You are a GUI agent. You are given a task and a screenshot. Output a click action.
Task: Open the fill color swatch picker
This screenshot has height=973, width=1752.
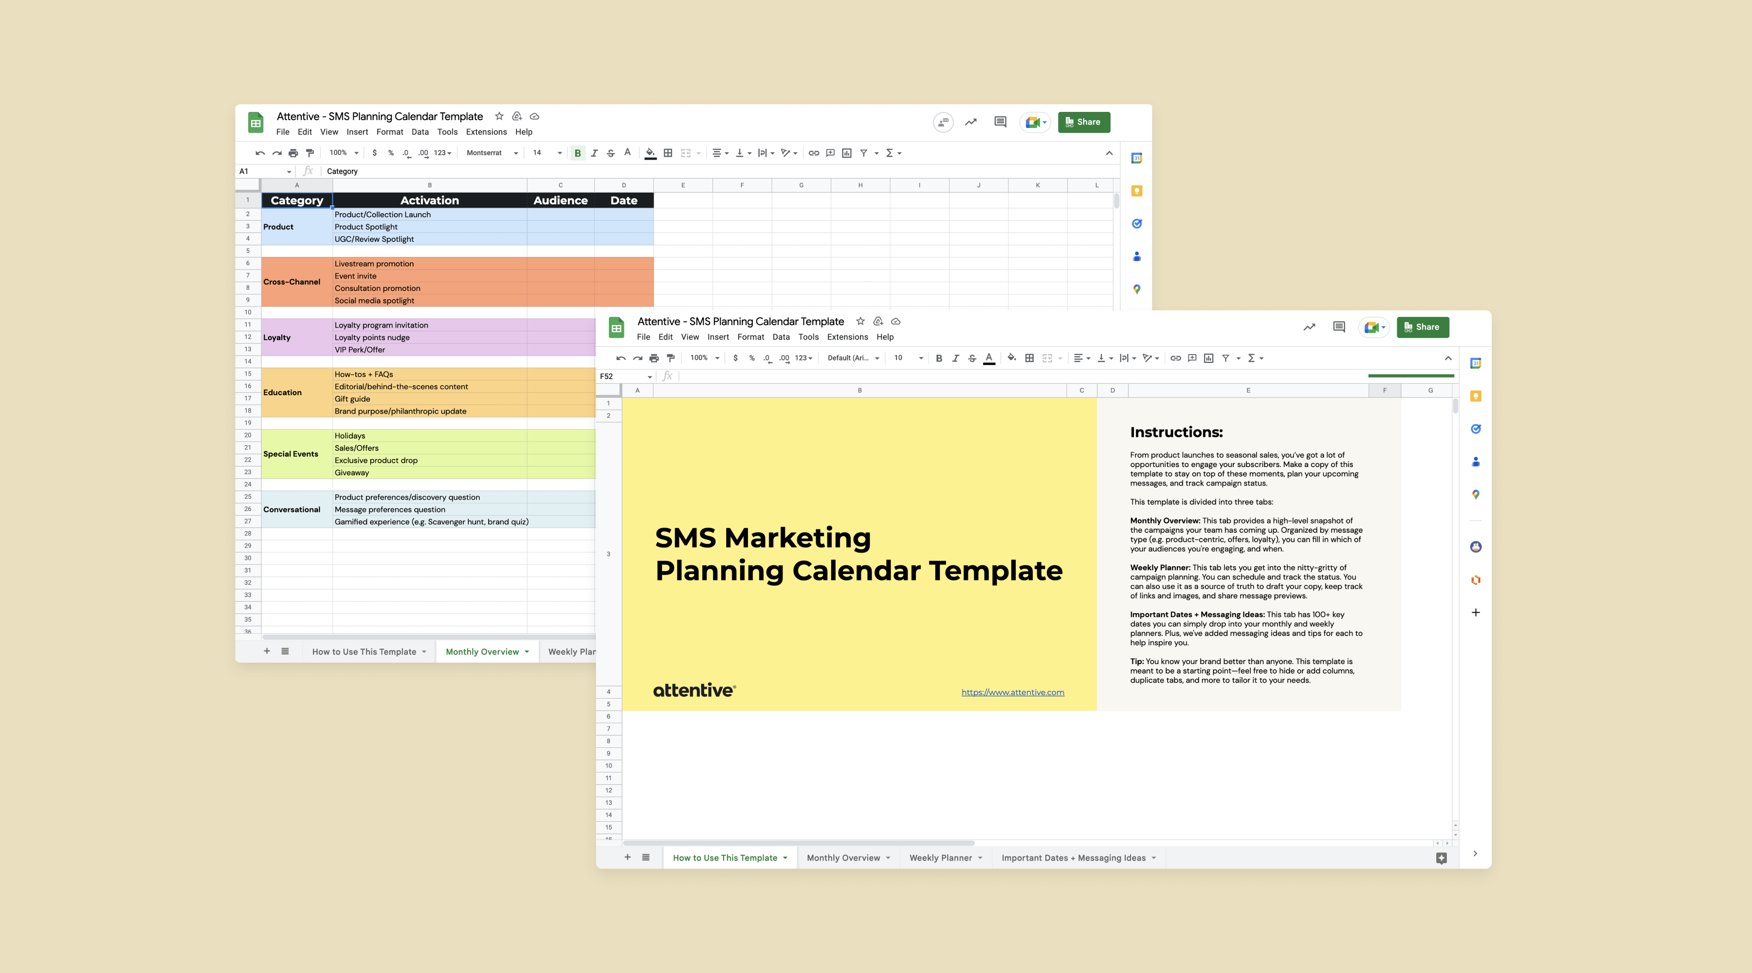click(1012, 358)
